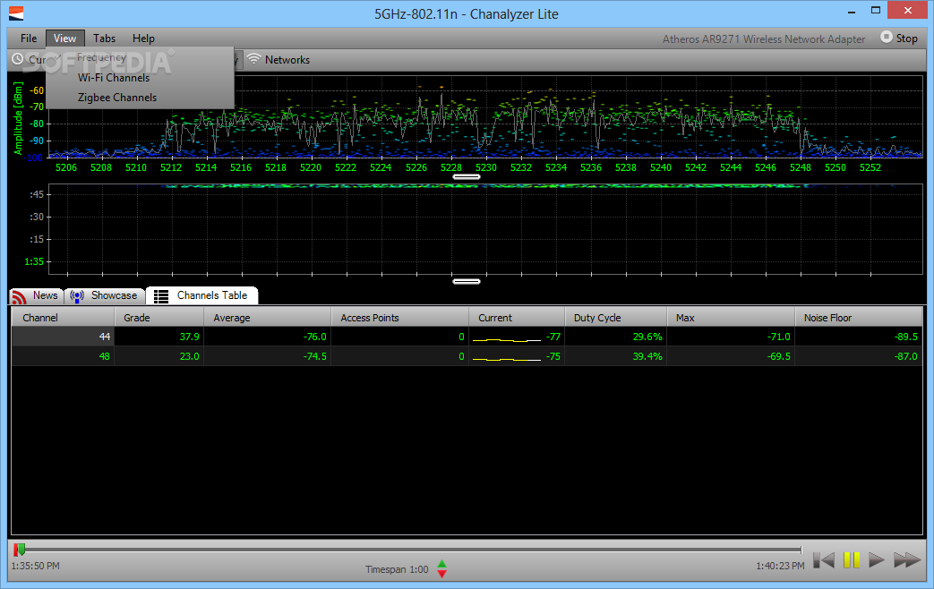This screenshot has height=589, width=934.
Task: Click the -71.0 max value
Action: click(778, 337)
